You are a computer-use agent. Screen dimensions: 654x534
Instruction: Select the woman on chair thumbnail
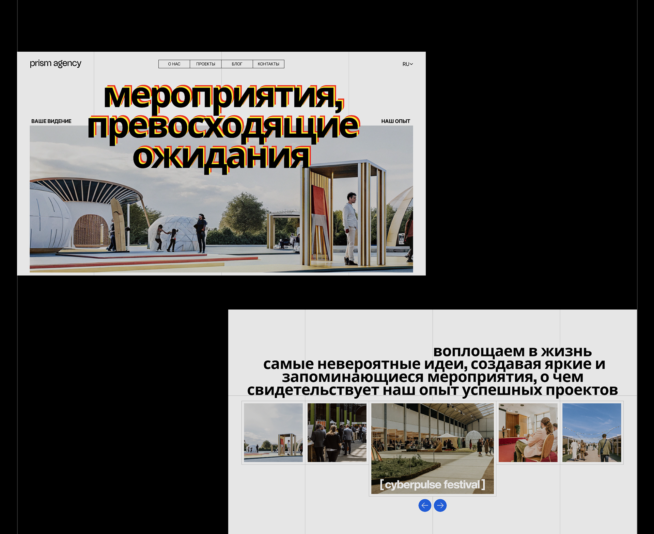point(528,433)
